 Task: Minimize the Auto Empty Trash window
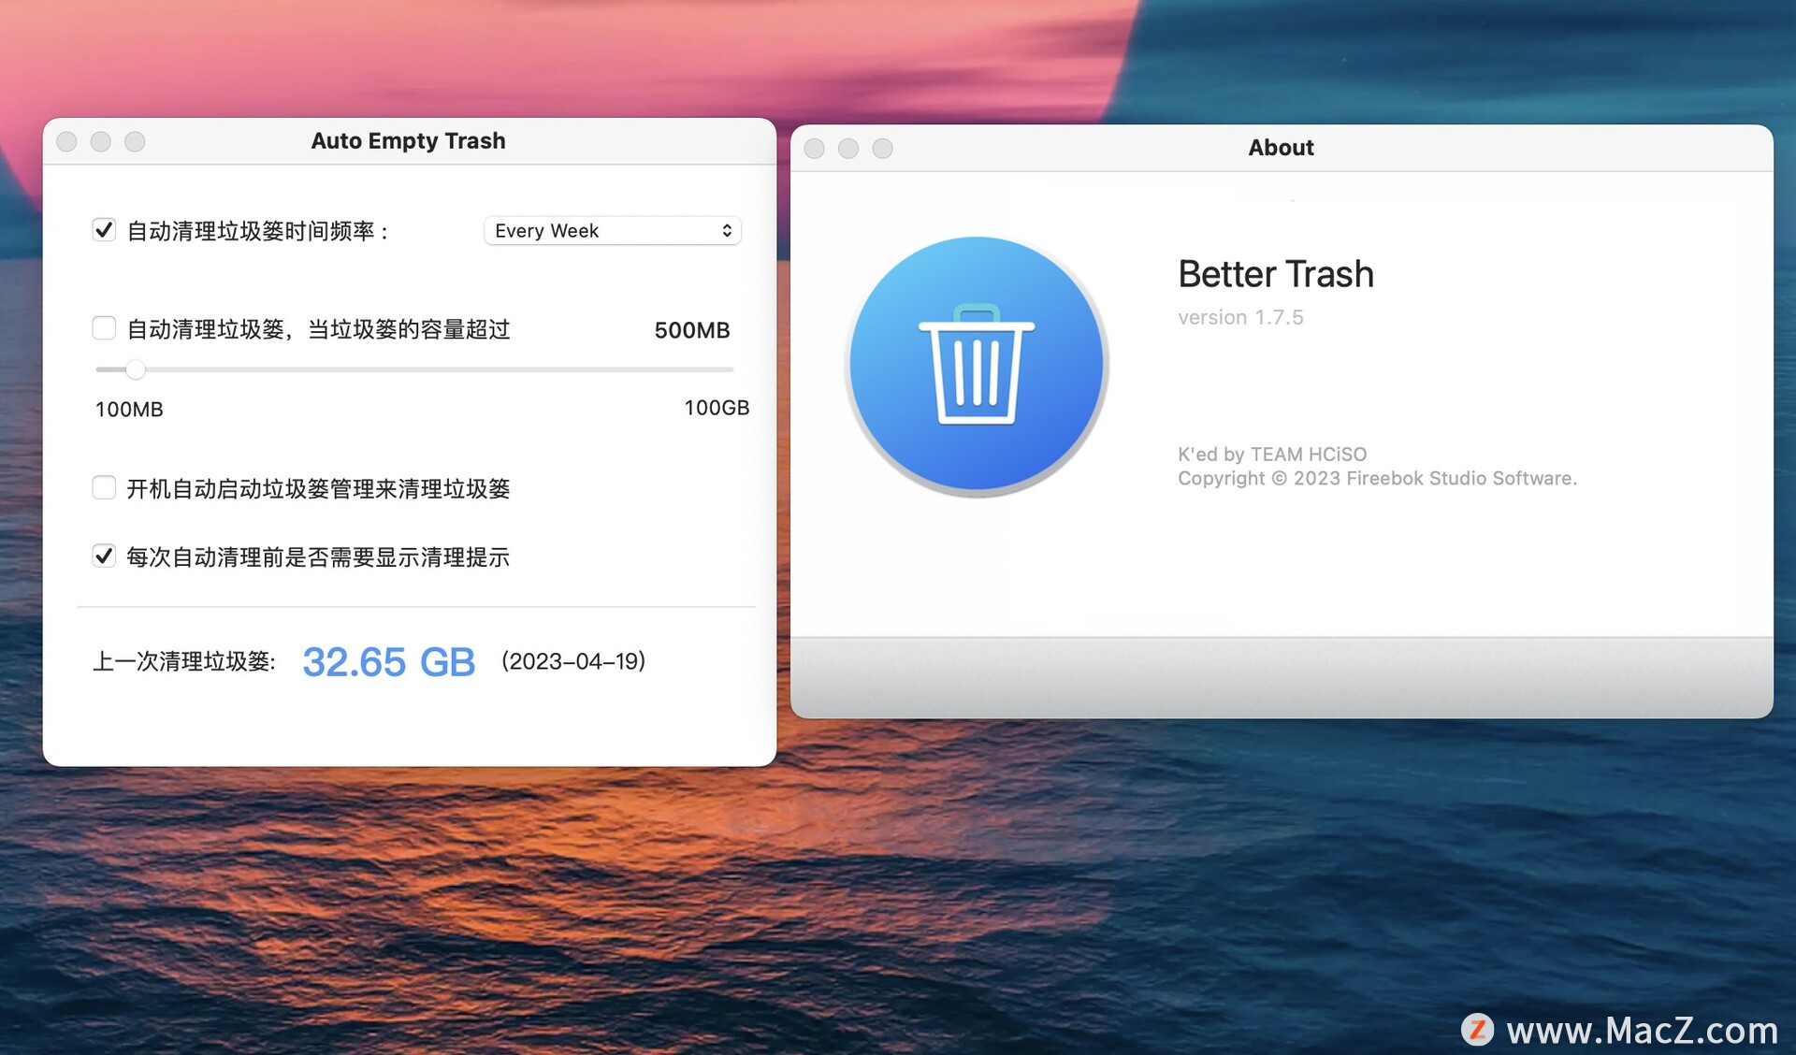click(x=101, y=141)
